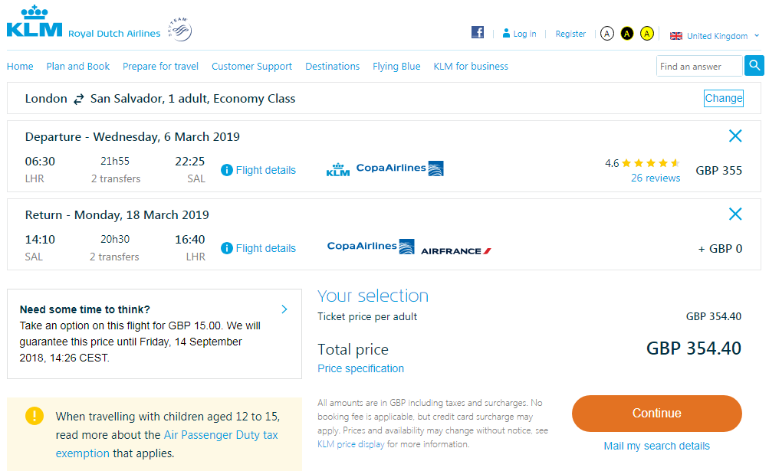The height and width of the screenshot is (471, 769).
Task: Click the blue search magnifier button
Action: 754,65
